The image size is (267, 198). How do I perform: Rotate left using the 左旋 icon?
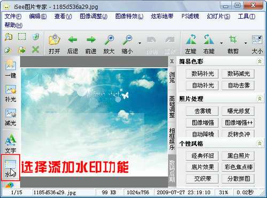click(191, 39)
